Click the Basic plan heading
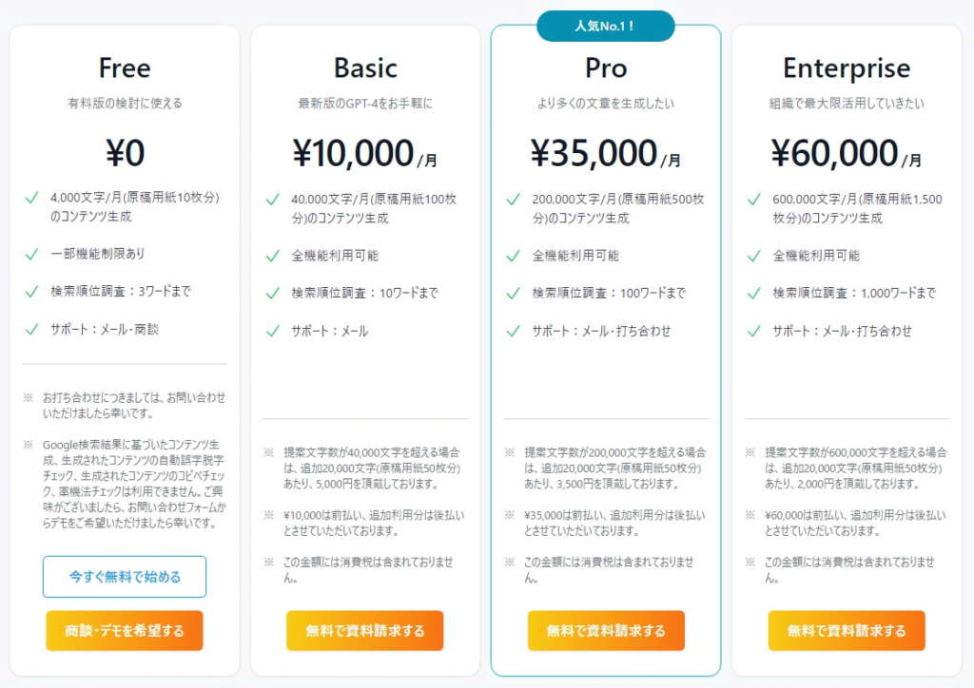Screen dimensions: 974x688 point(365,67)
